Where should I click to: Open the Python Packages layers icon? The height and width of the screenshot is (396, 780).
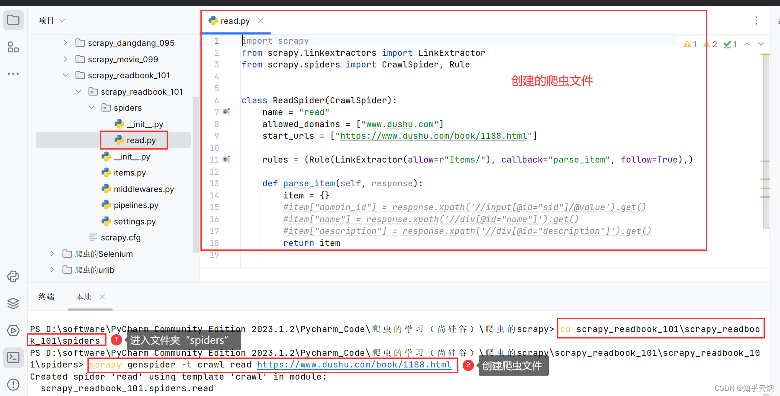click(13, 303)
